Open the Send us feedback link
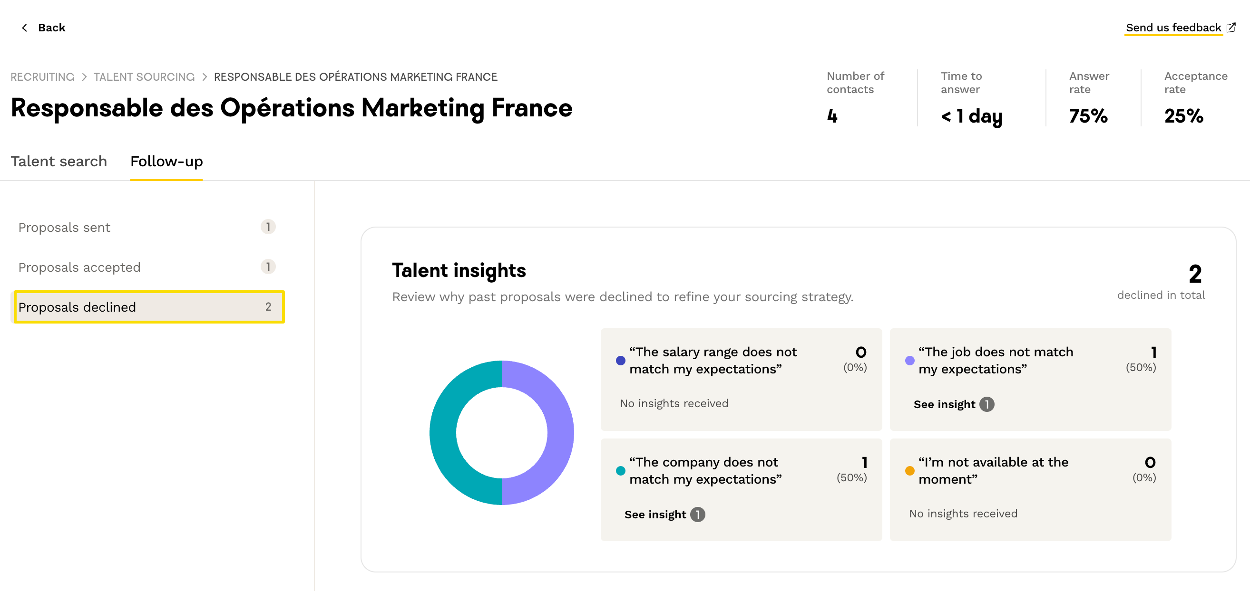Image resolution: width=1250 pixels, height=591 pixels. click(1173, 28)
